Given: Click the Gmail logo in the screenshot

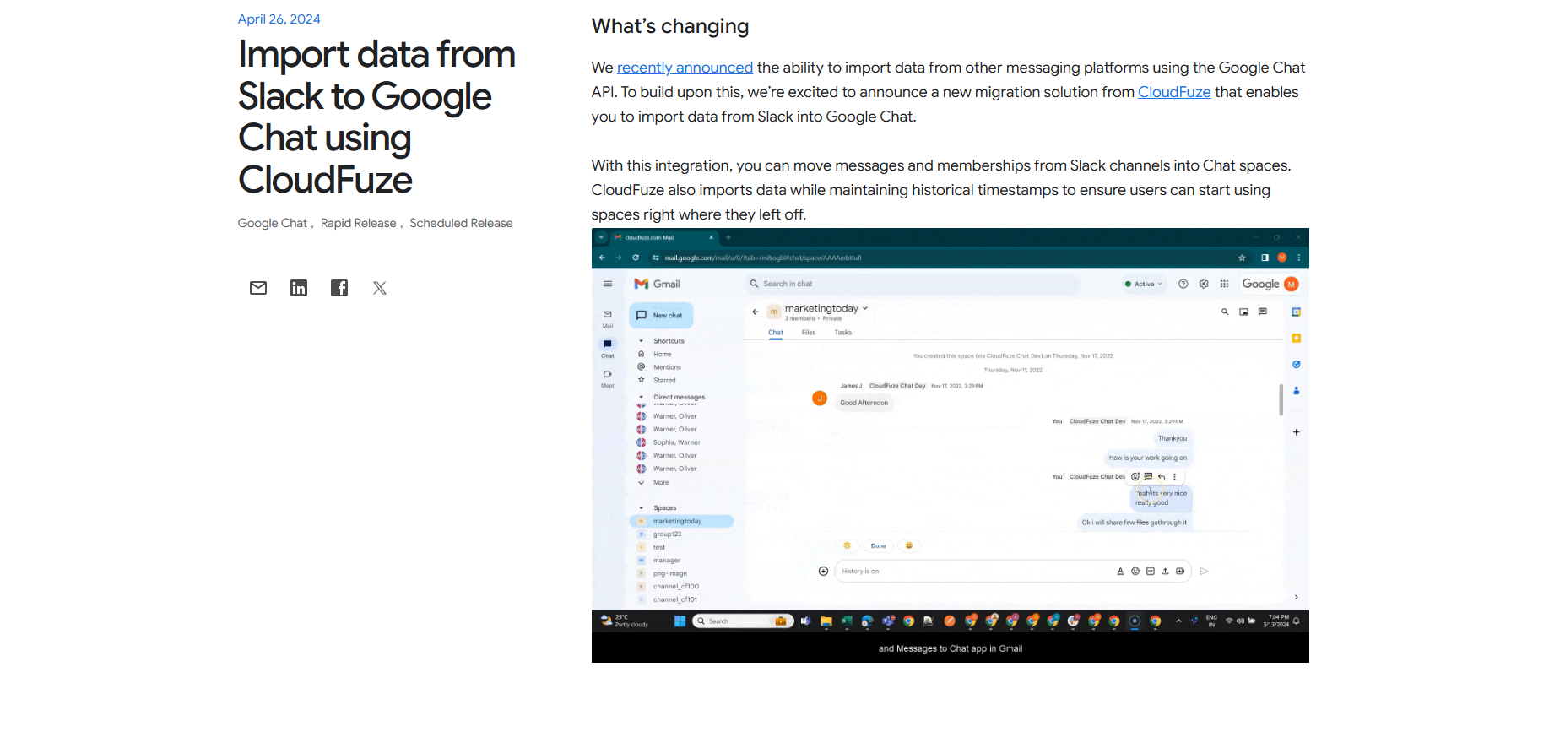Looking at the screenshot, I should pyautogui.click(x=657, y=284).
